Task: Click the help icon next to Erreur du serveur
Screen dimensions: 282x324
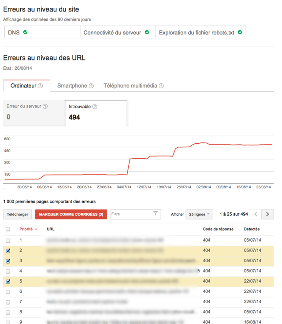Action: click(x=45, y=106)
